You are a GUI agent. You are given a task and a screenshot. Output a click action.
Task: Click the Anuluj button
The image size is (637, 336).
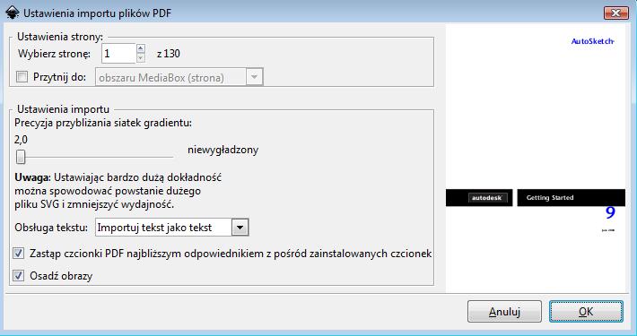tap(504, 311)
